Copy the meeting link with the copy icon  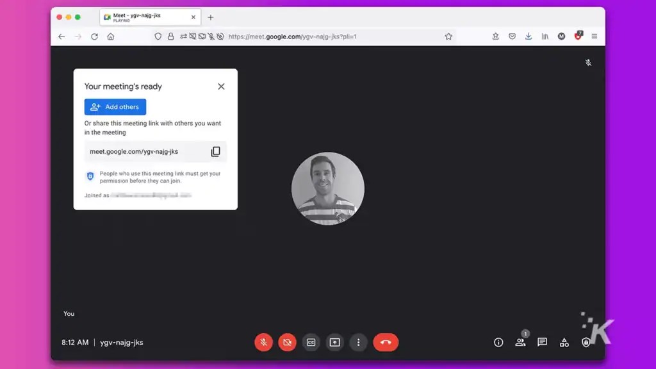216,151
